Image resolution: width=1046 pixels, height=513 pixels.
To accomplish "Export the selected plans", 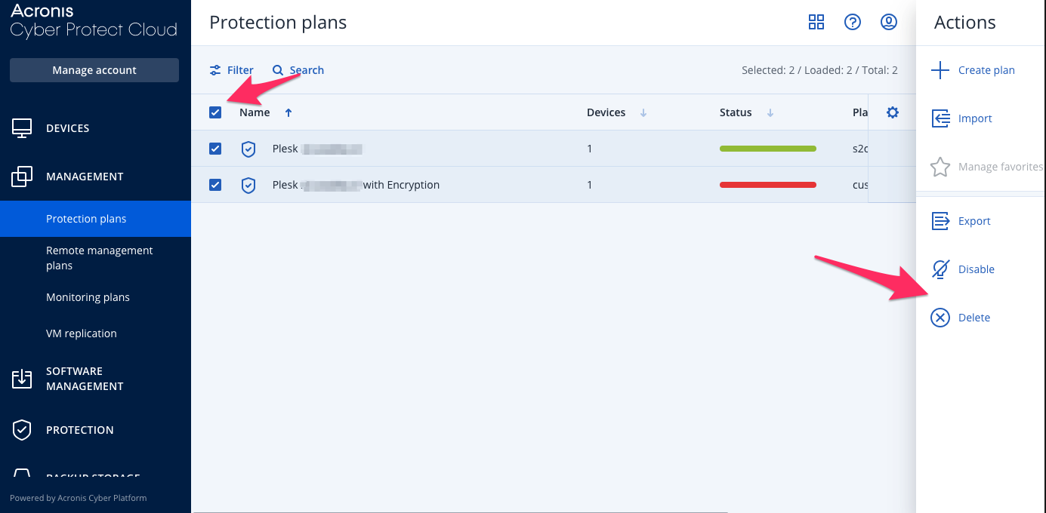I will [961, 221].
